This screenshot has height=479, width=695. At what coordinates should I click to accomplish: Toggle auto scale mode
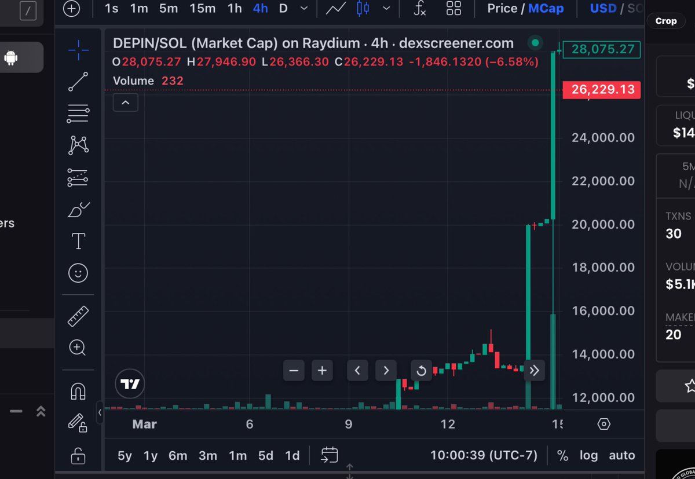click(622, 455)
